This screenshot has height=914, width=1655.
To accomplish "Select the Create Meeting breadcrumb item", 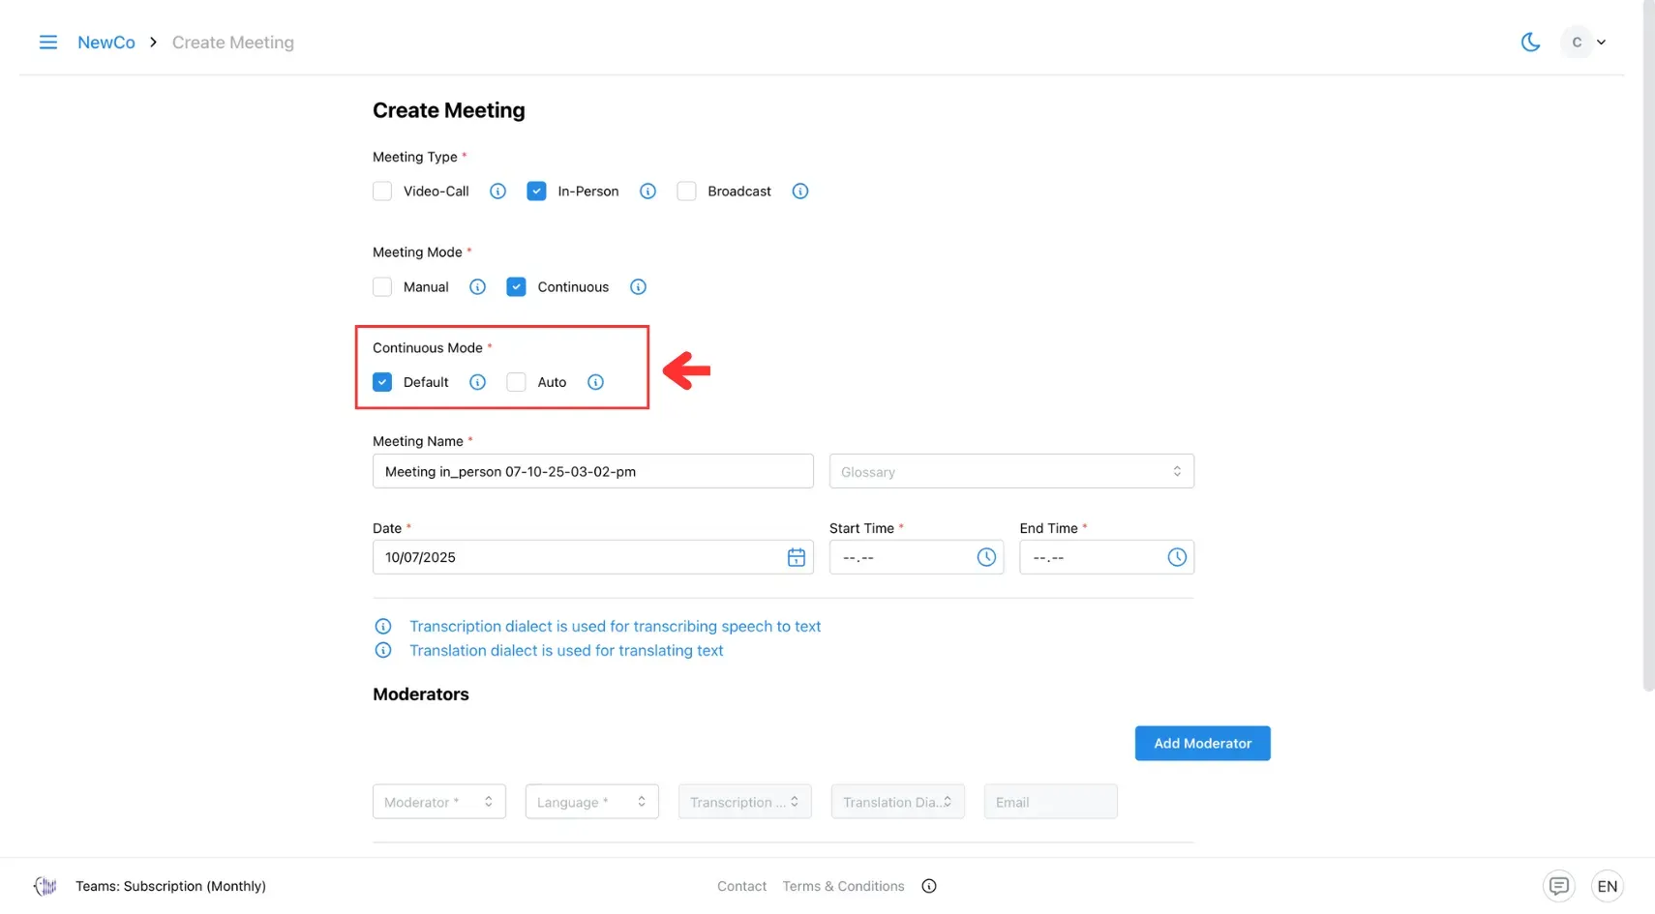I will [x=232, y=42].
